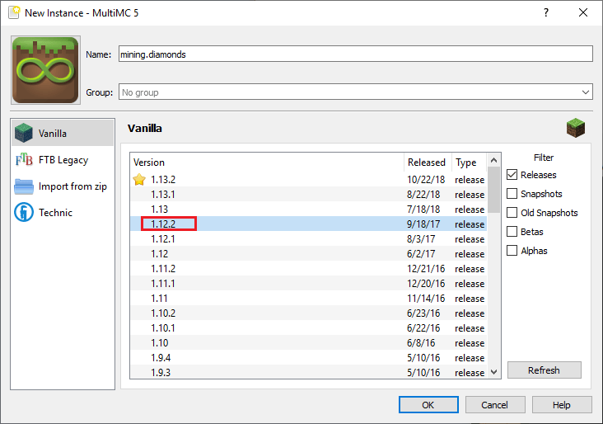The image size is (603, 424).
Task: Sort by the Type column header
Action: 470,163
